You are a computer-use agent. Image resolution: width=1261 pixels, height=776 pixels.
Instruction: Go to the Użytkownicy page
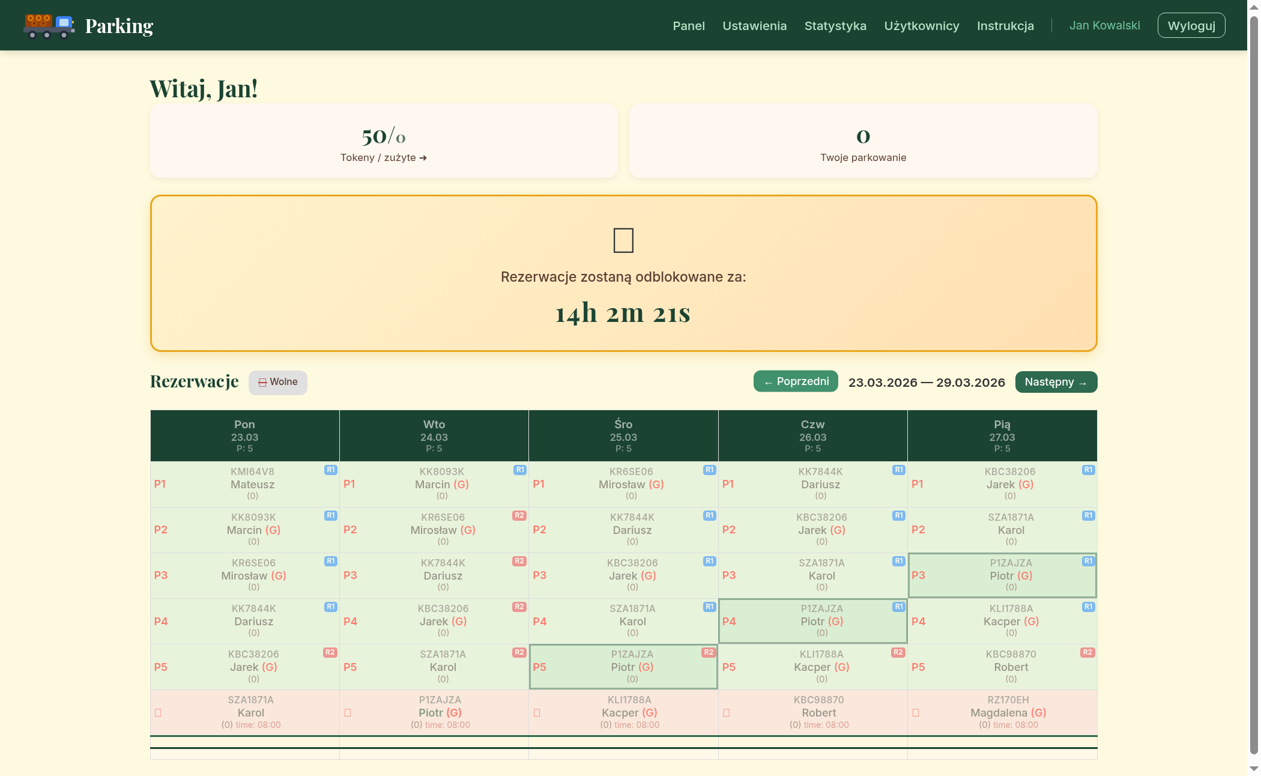tap(922, 26)
